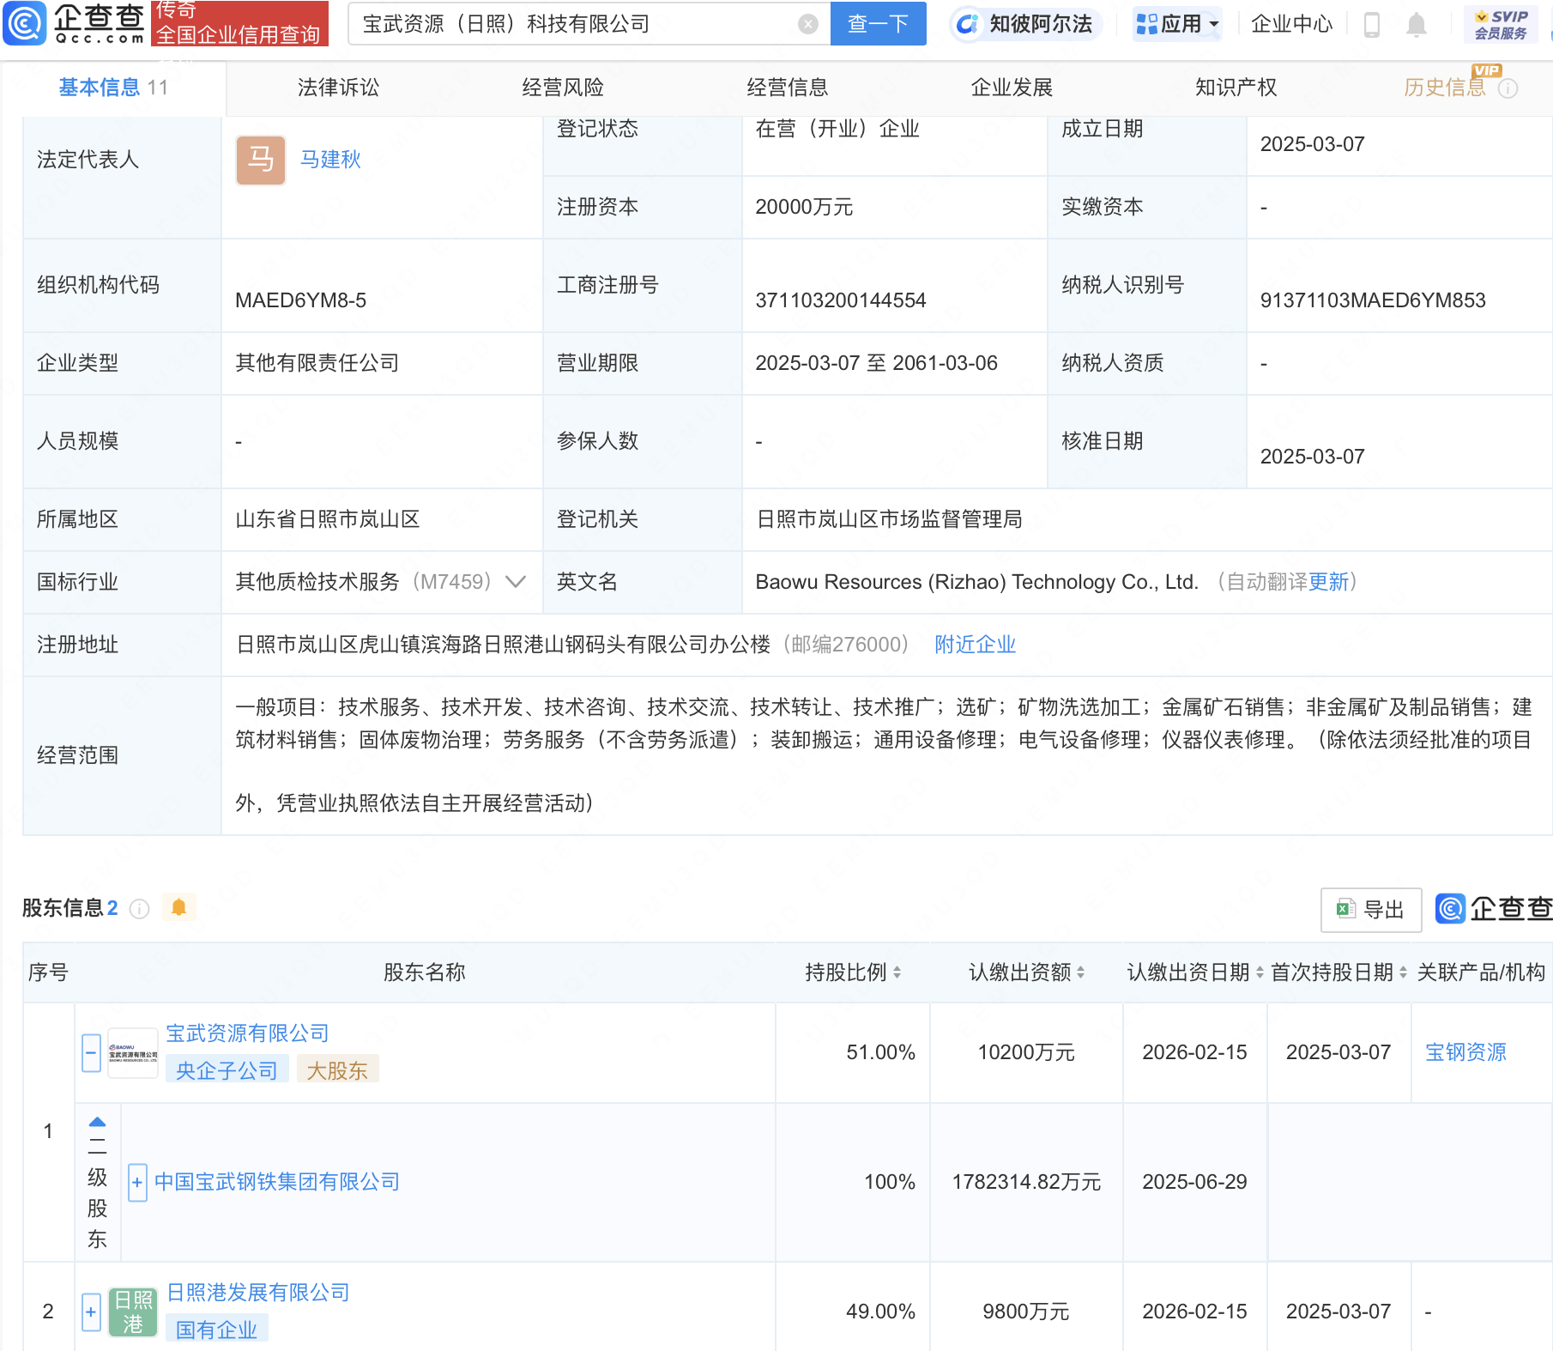This screenshot has height=1351, width=1553.
Task: Open the notifications bell in header
Action: [1417, 24]
